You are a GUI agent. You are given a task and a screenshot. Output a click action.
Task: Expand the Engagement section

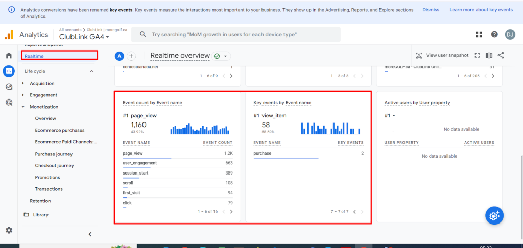[43, 95]
